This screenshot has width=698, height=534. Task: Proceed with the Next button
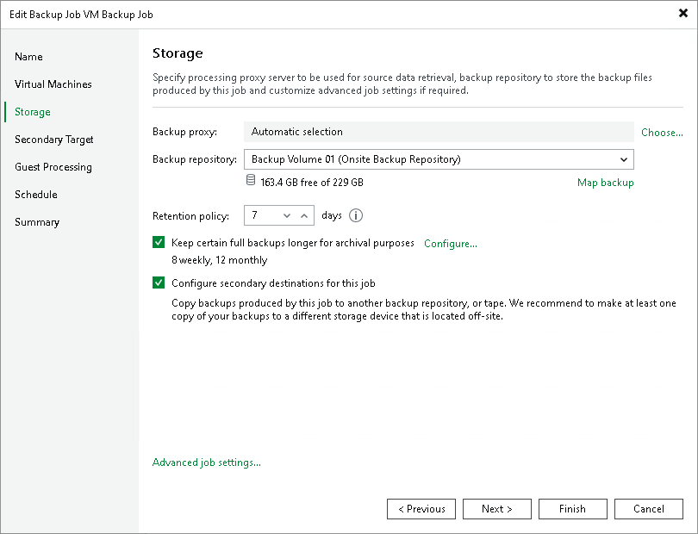pos(496,508)
